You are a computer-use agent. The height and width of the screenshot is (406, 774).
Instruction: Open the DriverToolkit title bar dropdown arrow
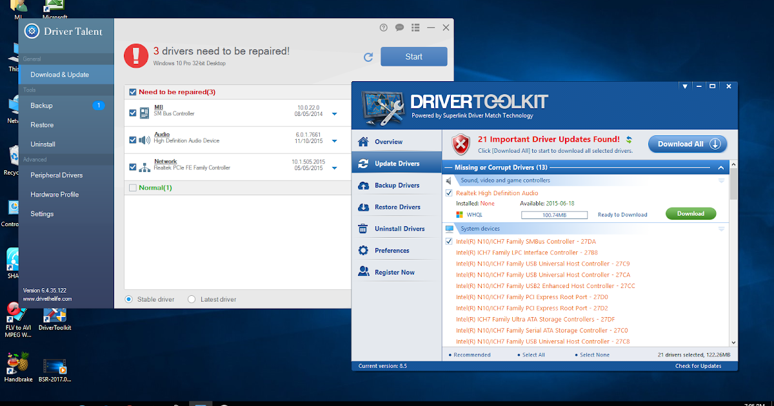684,86
